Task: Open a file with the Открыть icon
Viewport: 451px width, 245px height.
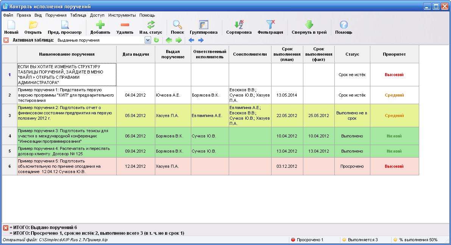Action: (33, 27)
